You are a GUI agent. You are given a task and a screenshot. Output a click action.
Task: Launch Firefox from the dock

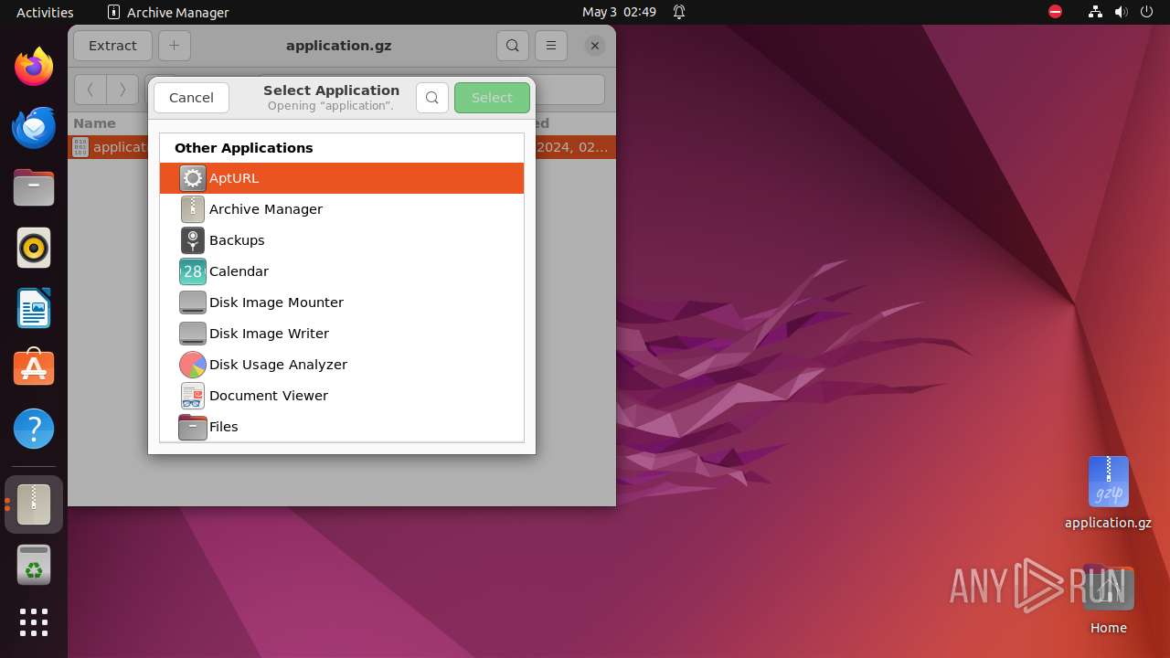pyautogui.click(x=34, y=67)
